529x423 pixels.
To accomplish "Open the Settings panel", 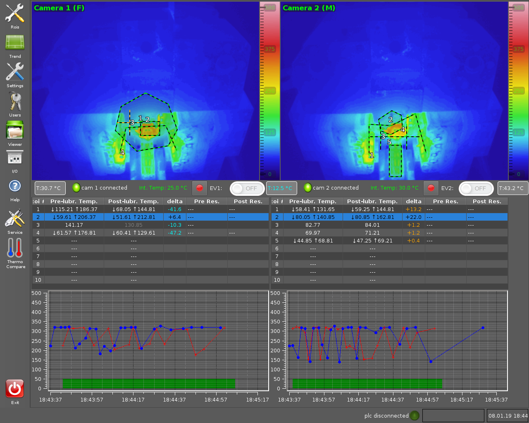I will coord(15,73).
